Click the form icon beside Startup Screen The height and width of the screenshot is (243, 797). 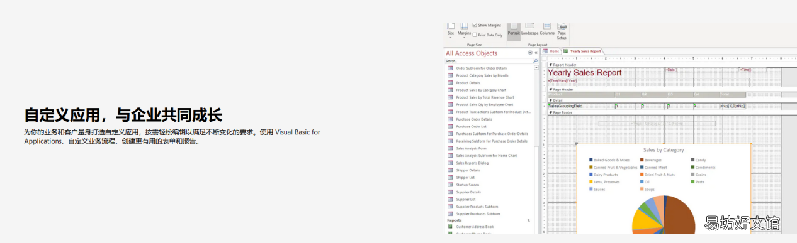450,185
